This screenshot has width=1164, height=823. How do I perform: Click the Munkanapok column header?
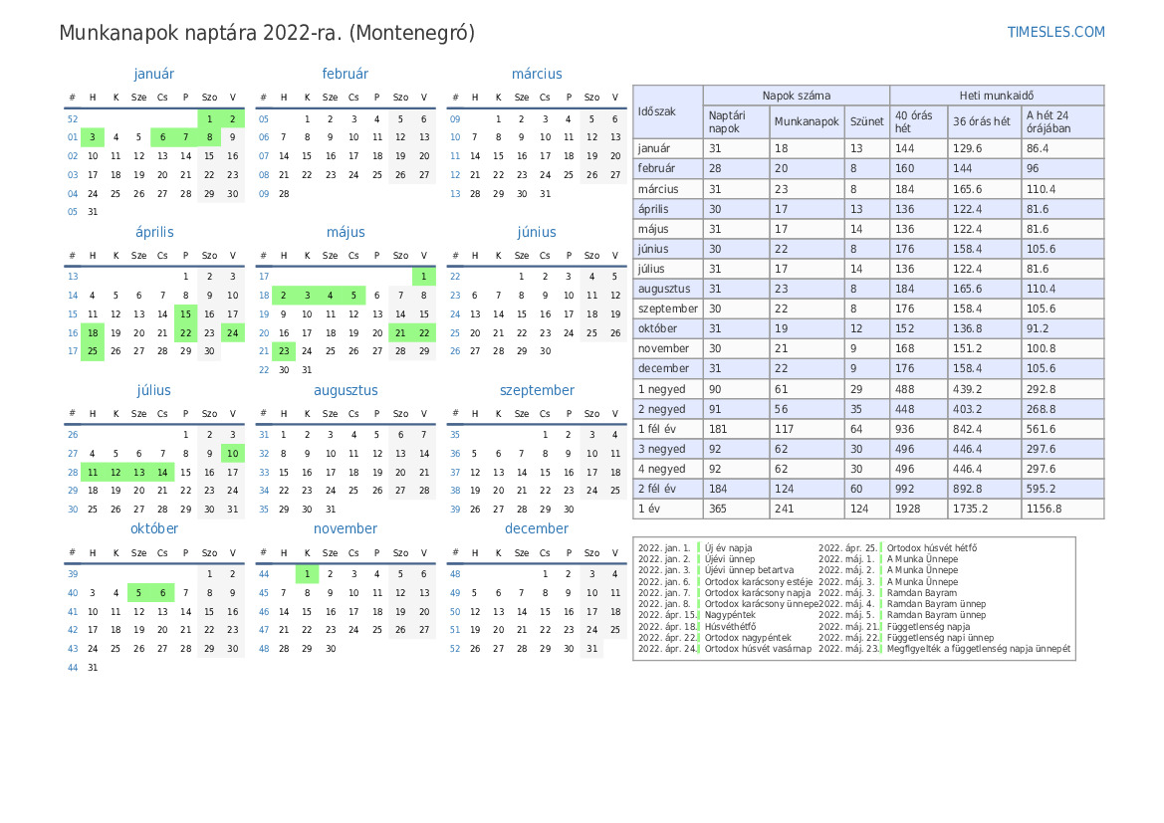pyautogui.click(x=807, y=121)
